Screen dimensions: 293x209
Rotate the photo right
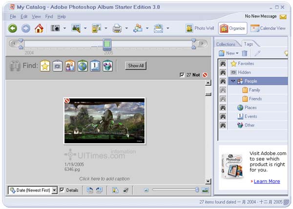click(x=99, y=190)
